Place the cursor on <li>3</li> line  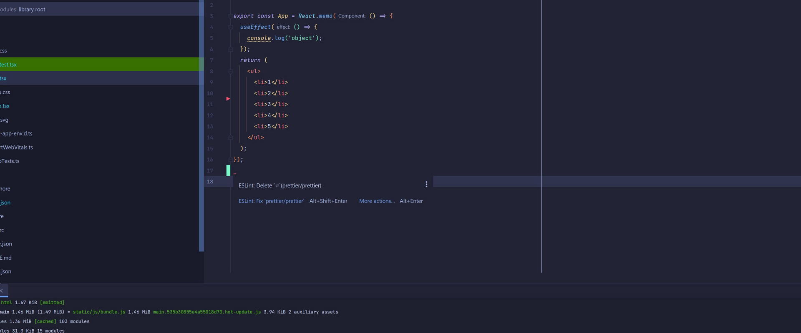click(271, 104)
